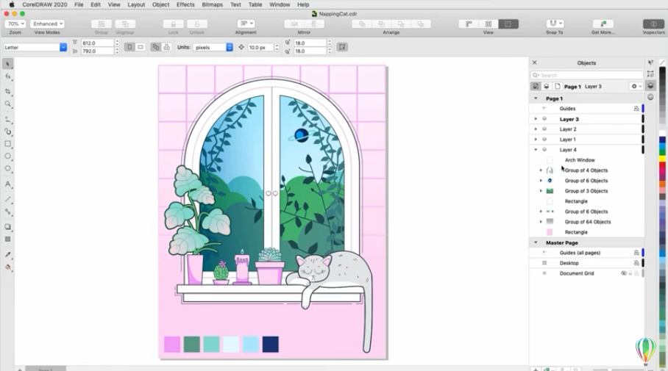The image size is (668, 371).
Task: Select the Crop tool in toolbox
Action: point(8,92)
